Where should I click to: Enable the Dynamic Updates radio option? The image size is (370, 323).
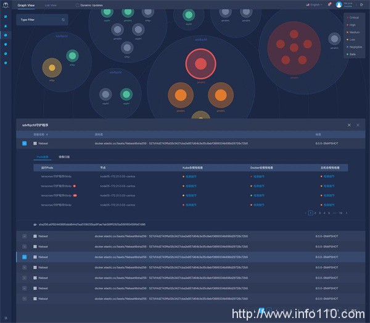[x=78, y=4]
